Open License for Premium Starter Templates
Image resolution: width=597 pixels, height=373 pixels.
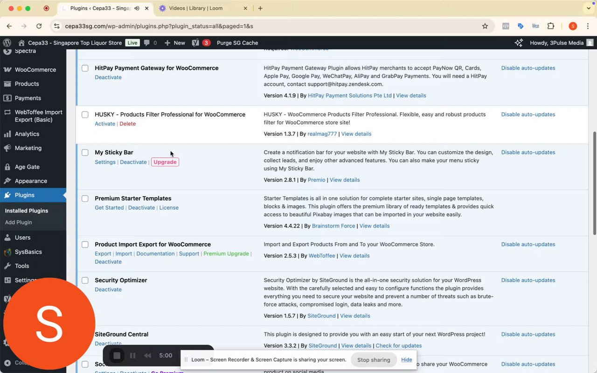[169, 207]
